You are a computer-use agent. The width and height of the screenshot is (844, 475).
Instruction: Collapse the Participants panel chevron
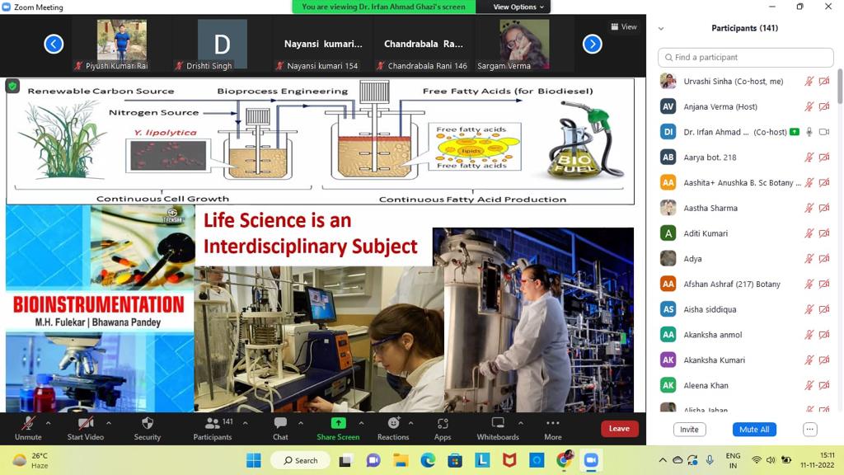[660, 28]
